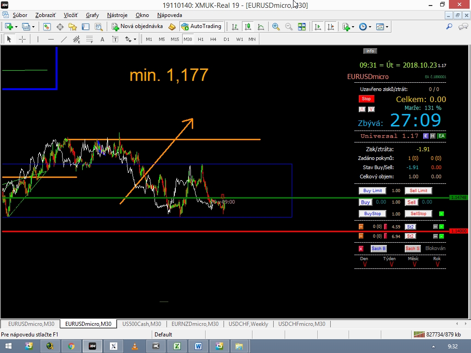The image size is (471, 353).
Task: Click the Nová objednávka button
Action: tap(137, 26)
